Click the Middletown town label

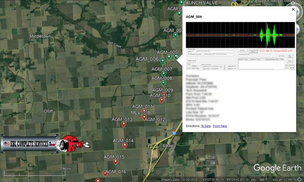click(x=40, y=36)
